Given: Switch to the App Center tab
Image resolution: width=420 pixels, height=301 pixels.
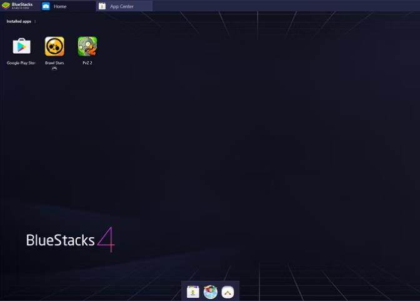Looking at the screenshot, I should pyautogui.click(x=122, y=6).
